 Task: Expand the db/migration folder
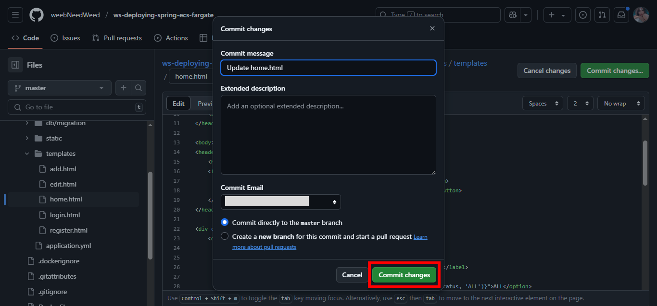[x=27, y=123]
